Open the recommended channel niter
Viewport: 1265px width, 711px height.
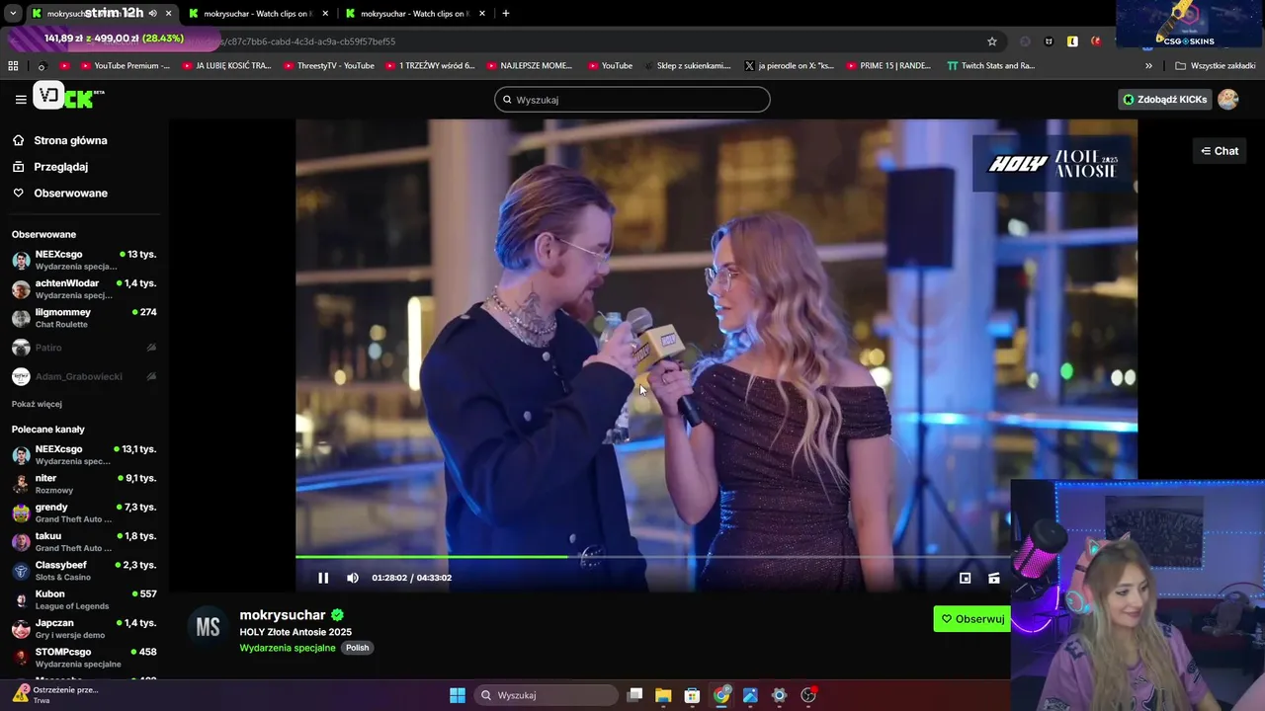(84, 483)
